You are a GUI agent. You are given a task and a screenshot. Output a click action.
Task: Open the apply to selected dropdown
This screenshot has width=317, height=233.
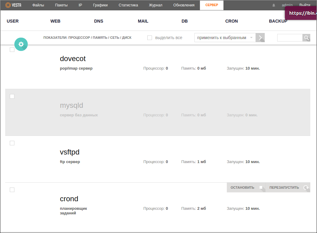click(225, 38)
